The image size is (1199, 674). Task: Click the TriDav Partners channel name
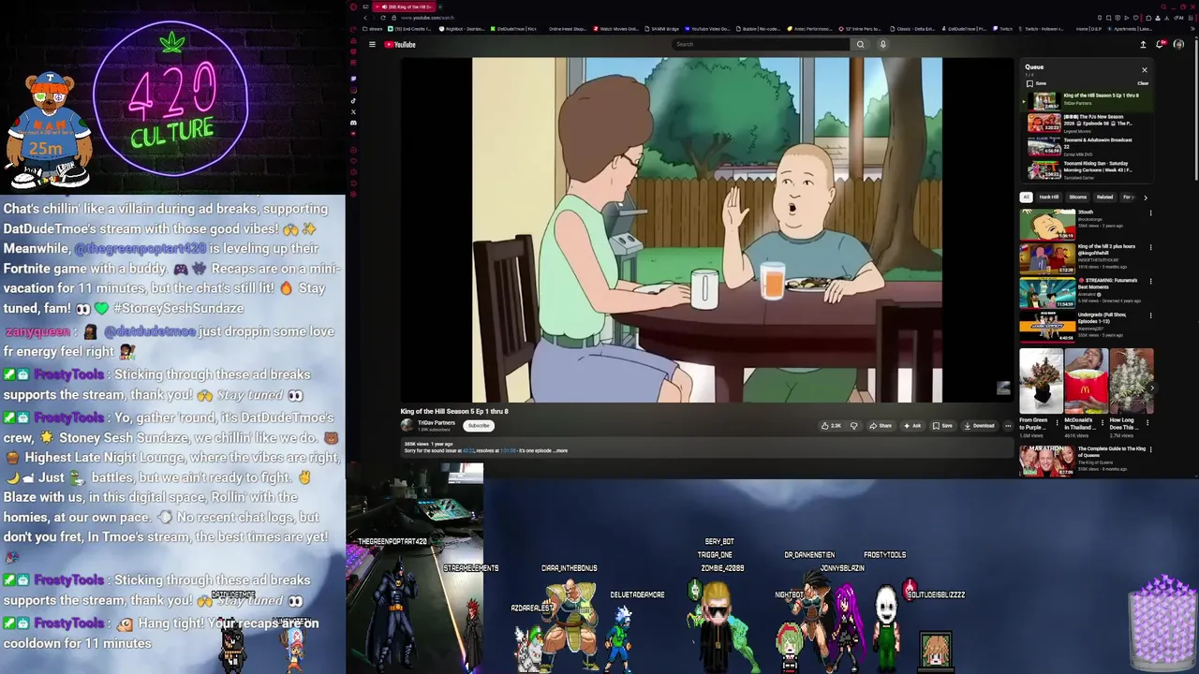click(437, 422)
